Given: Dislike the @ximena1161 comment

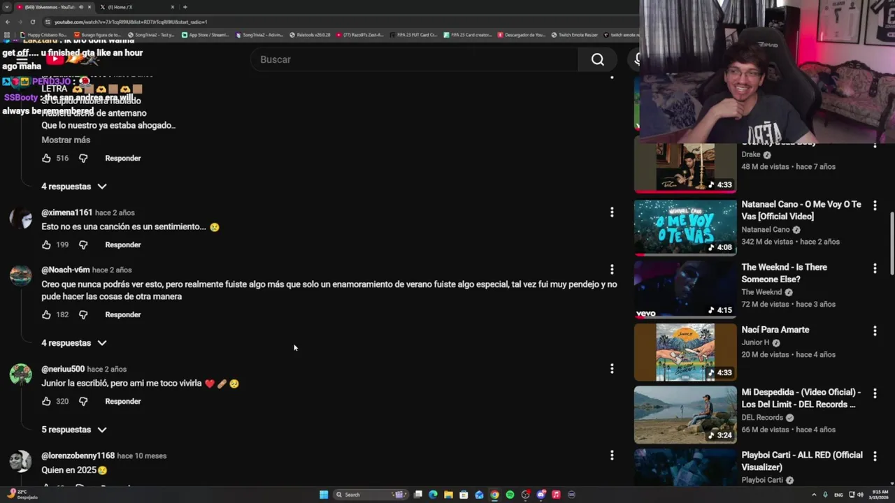Looking at the screenshot, I should point(83,245).
